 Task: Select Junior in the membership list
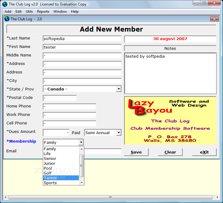point(61,163)
